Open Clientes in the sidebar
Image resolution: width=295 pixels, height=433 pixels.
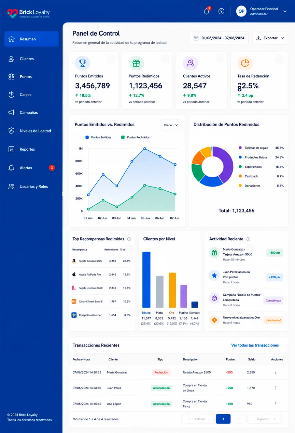(x=31, y=59)
